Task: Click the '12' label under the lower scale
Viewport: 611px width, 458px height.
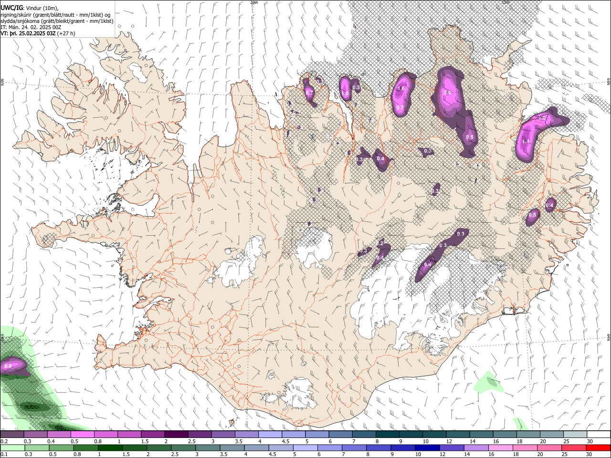Action: [x=442, y=454]
